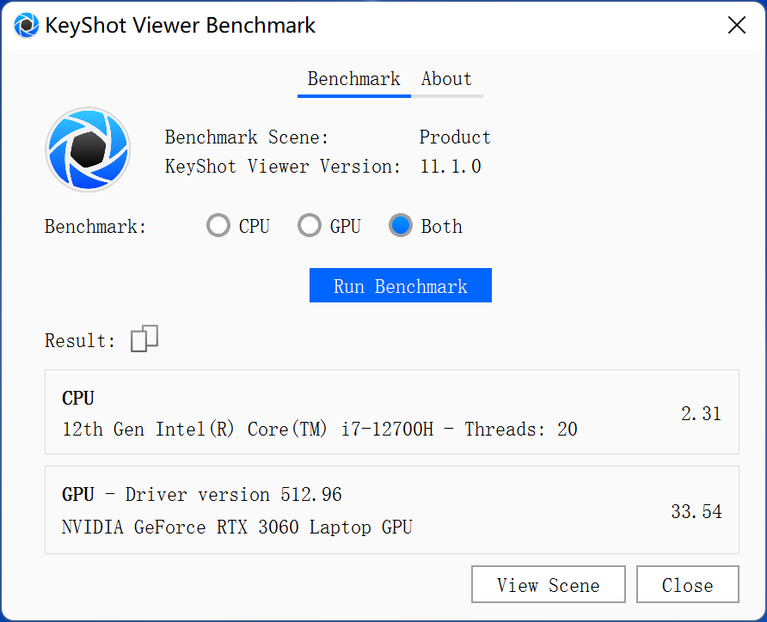Click the copy result icon
This screenshot has height=622, width=767.
[x=144, y=338]
